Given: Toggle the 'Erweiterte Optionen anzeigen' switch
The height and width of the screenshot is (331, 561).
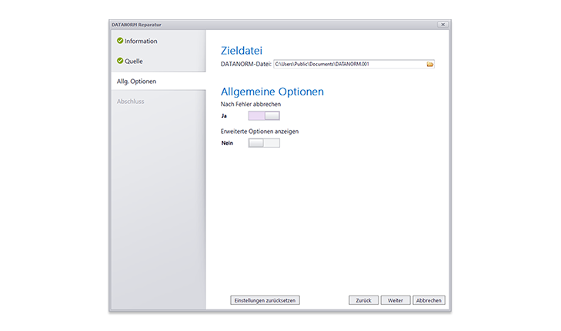Looking at the screenshot, I should 264,142.
